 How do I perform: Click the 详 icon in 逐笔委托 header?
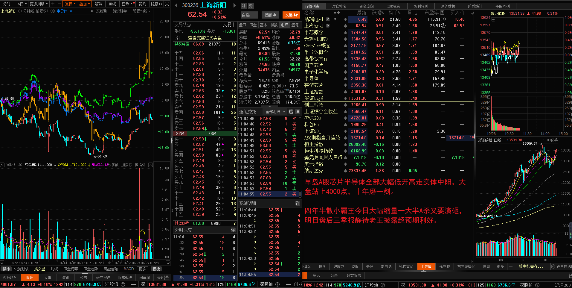(x=297, y=112)
